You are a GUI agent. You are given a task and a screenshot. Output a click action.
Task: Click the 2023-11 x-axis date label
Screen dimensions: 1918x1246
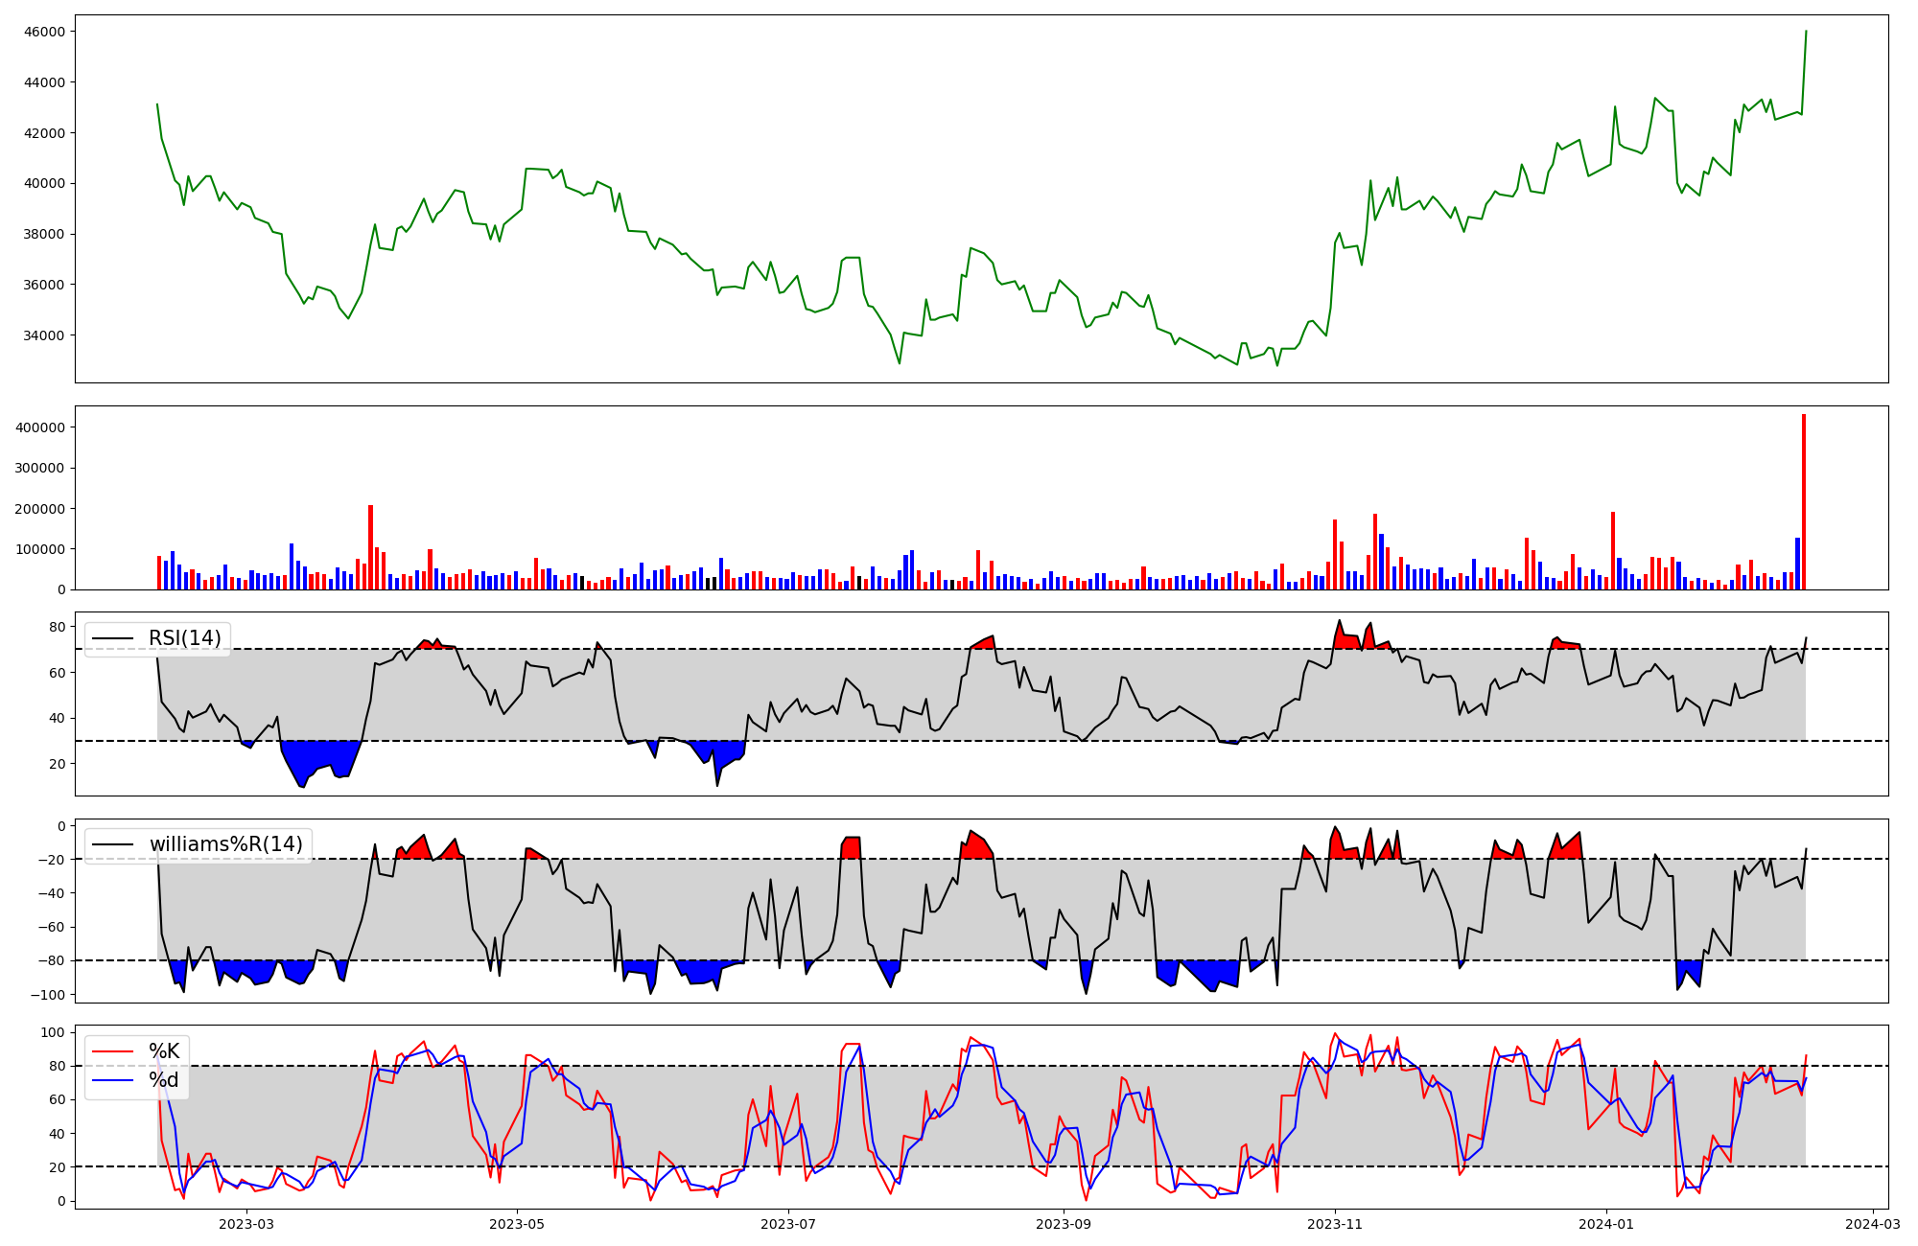(1335, 1224)
